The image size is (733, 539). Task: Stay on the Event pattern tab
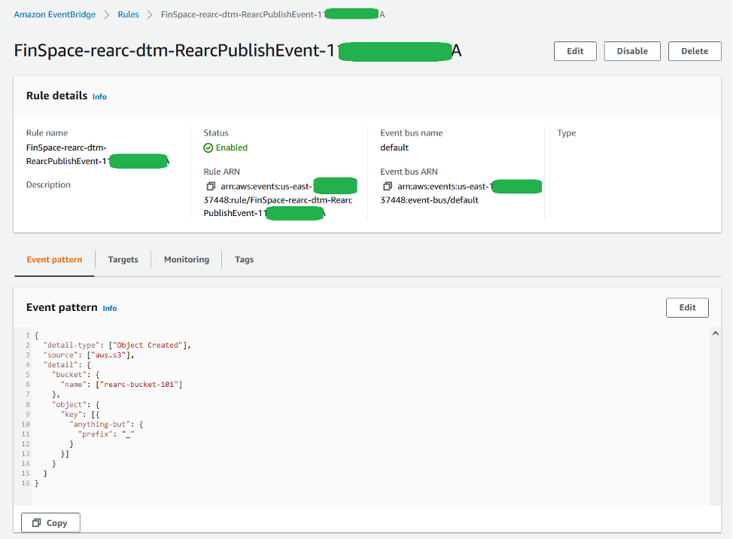point(53,259)
